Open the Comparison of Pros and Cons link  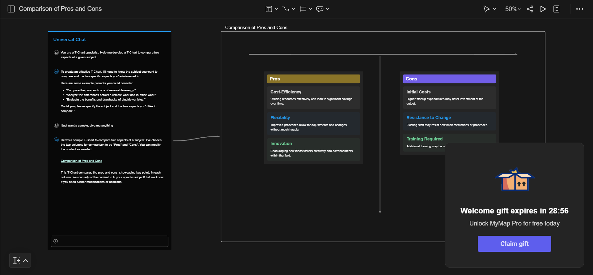81,161
